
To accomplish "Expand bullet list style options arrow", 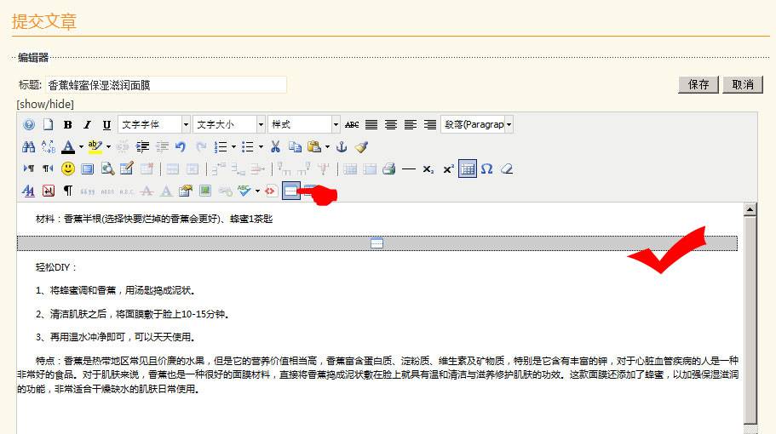I will (261, 147).
